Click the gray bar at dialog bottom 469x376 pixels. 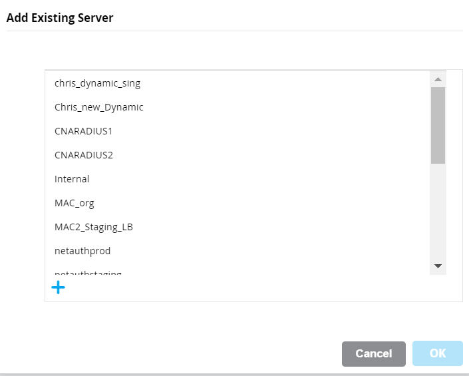coord(234,374)
